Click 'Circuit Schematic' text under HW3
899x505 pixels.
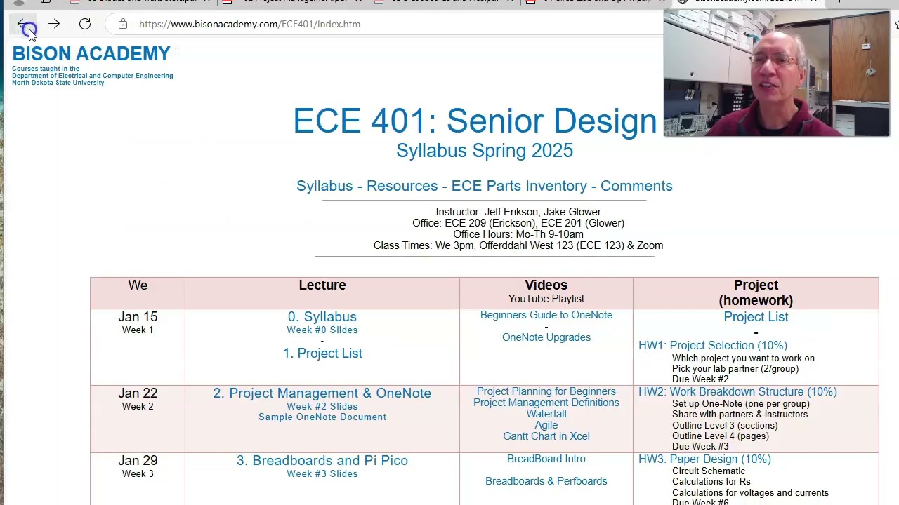point(709,471)
